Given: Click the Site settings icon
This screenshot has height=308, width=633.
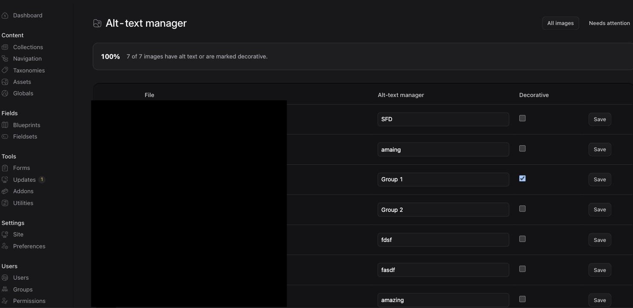Looking at the screenshot, I should click(5, 234).
